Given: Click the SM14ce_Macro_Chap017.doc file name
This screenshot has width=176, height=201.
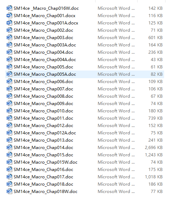Looking at the screenshot, I should (x=43, y=177).
